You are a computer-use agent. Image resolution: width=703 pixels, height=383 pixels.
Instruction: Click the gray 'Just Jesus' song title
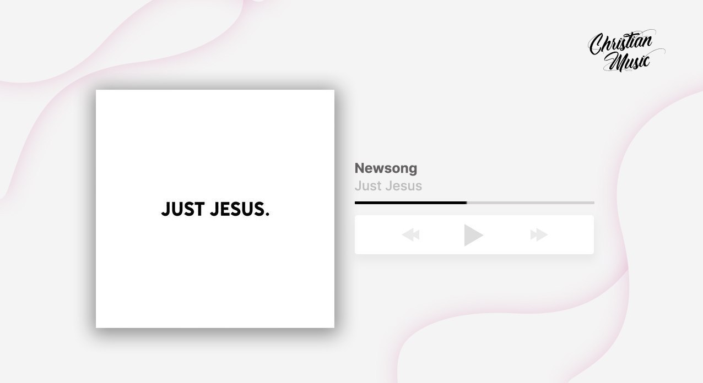point(388,185)
